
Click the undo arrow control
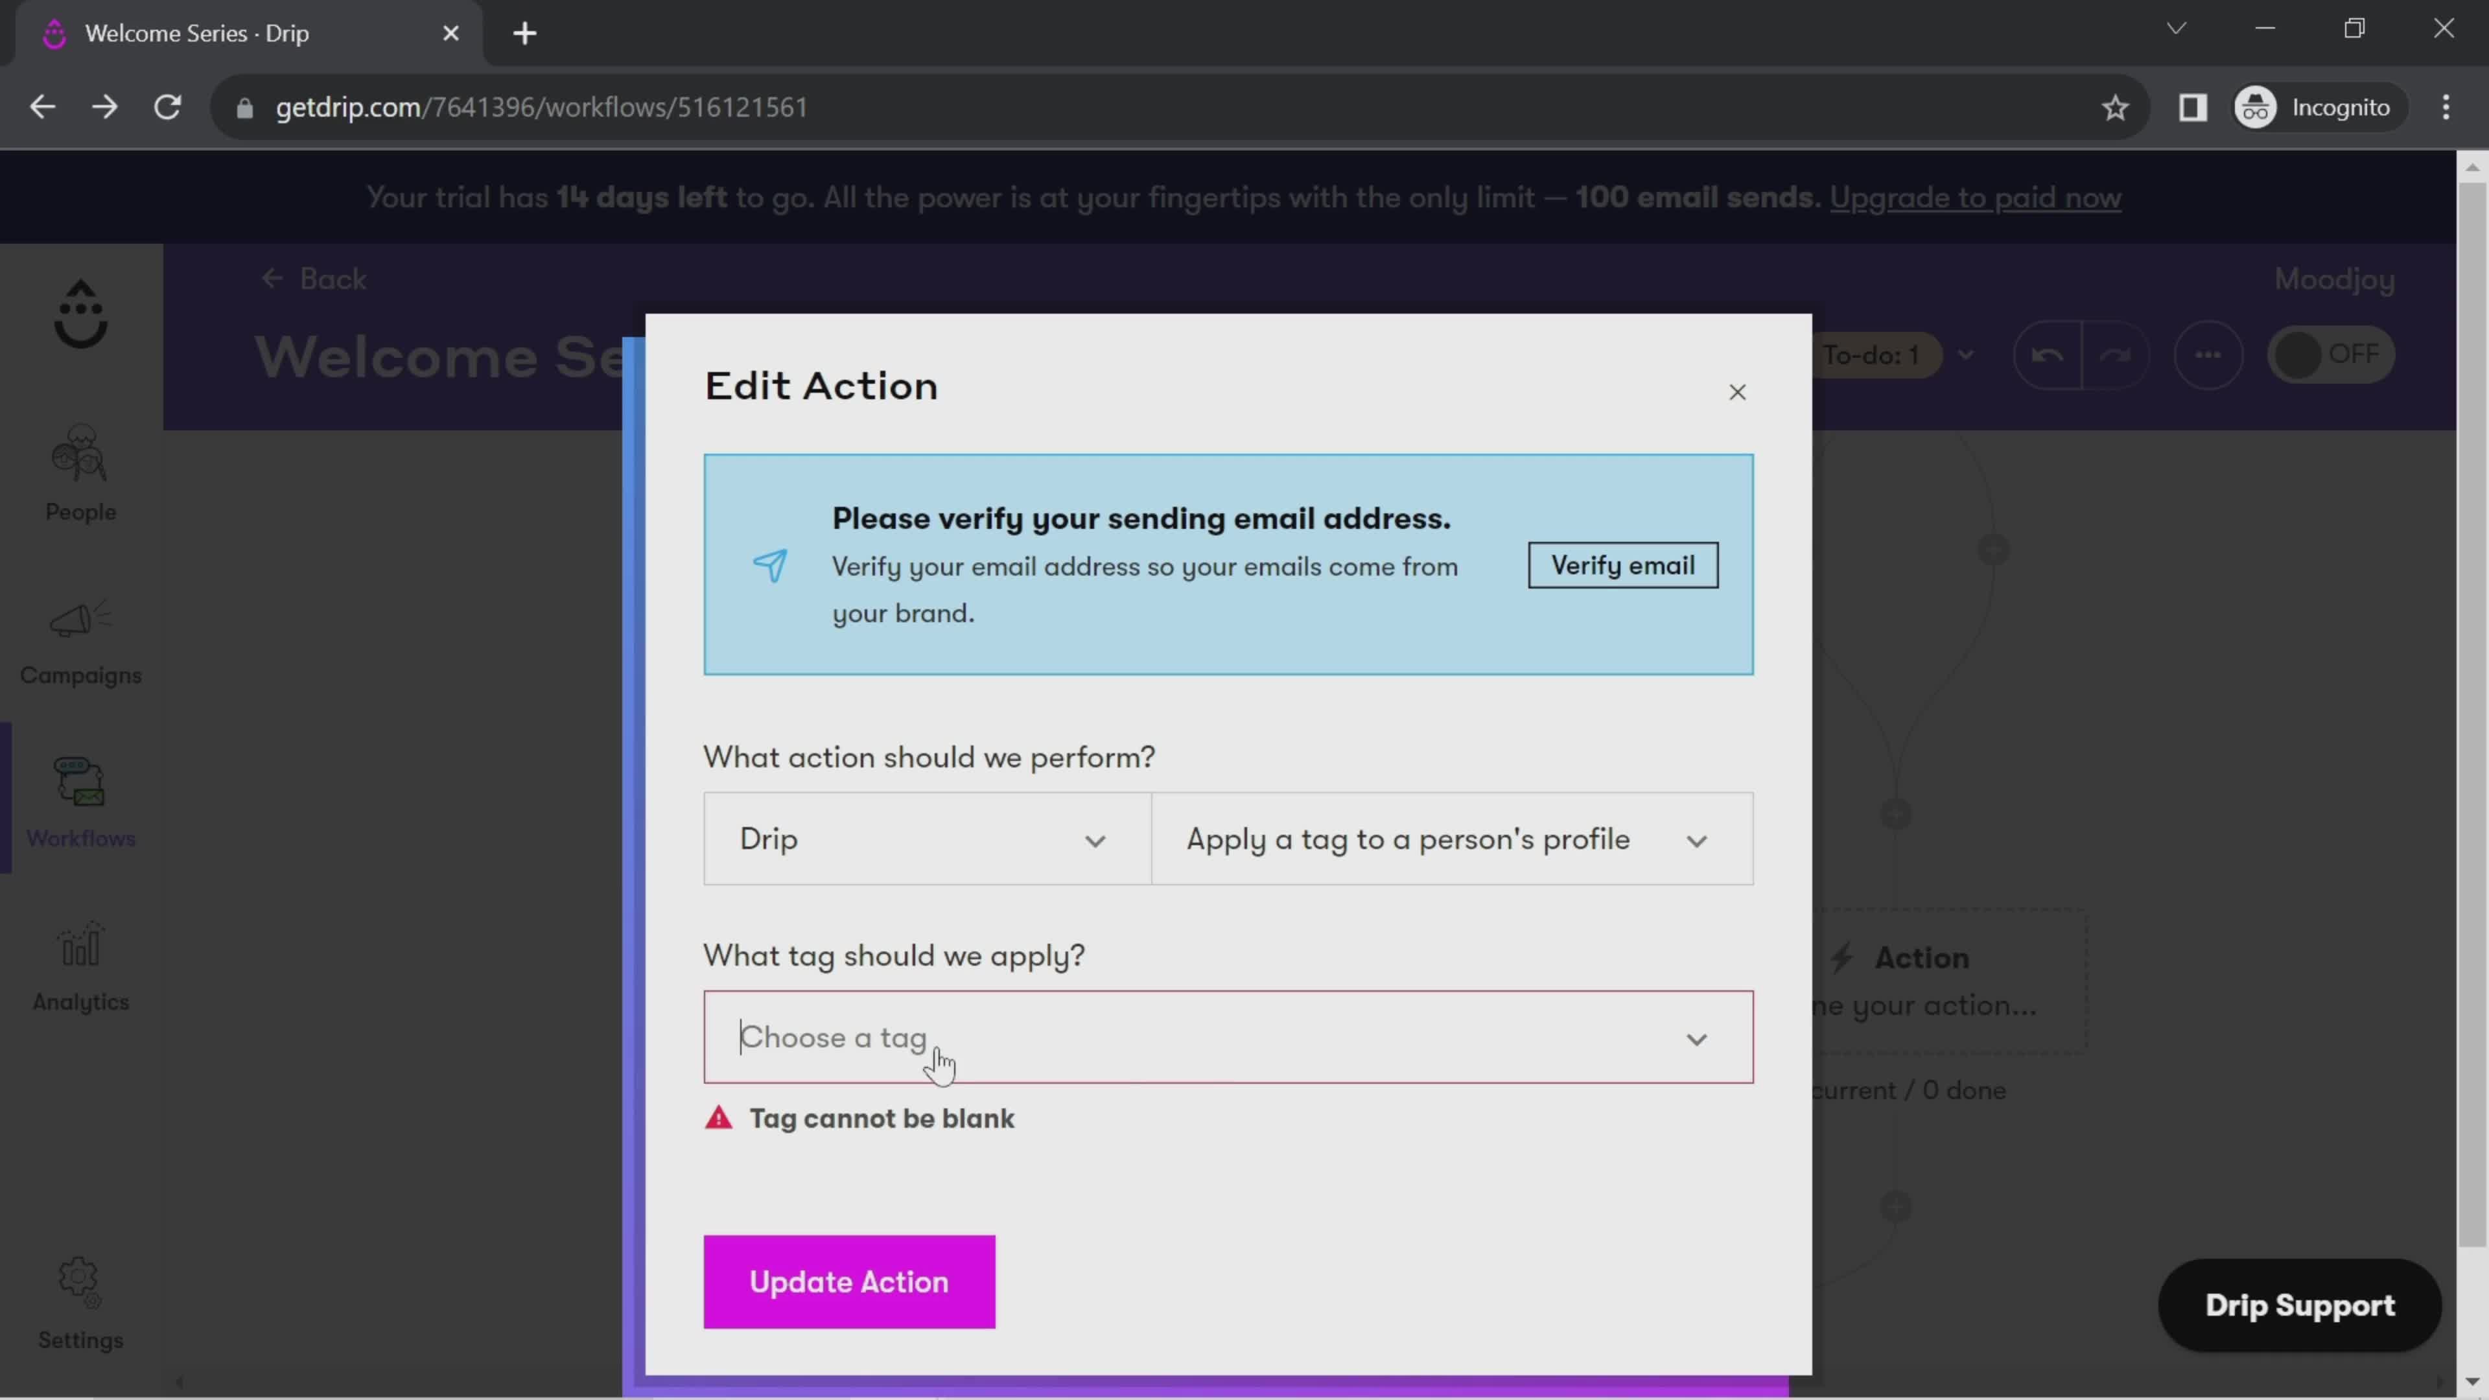[2046, 354]
